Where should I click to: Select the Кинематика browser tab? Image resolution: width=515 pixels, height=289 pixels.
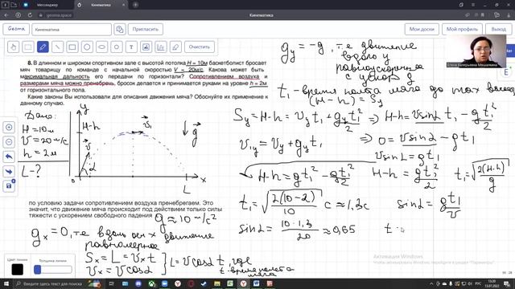click(x=101, y=5)
